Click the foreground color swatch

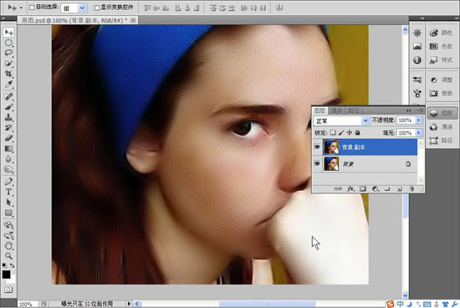tap(6, 275)
